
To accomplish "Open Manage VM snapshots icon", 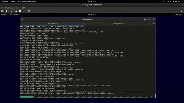I will [29, 11].
